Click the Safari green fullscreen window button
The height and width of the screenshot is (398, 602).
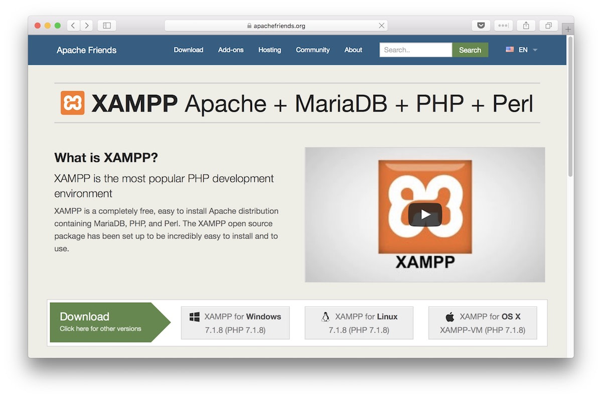tap(58, 25)
